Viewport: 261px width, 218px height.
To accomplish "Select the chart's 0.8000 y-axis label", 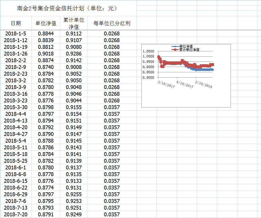I will point(148,78).
